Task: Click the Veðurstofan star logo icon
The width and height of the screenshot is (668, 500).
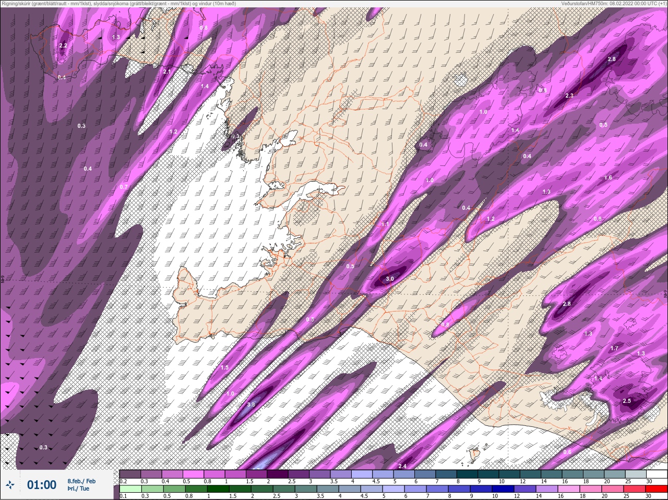Action: click(x=10, y=485)
